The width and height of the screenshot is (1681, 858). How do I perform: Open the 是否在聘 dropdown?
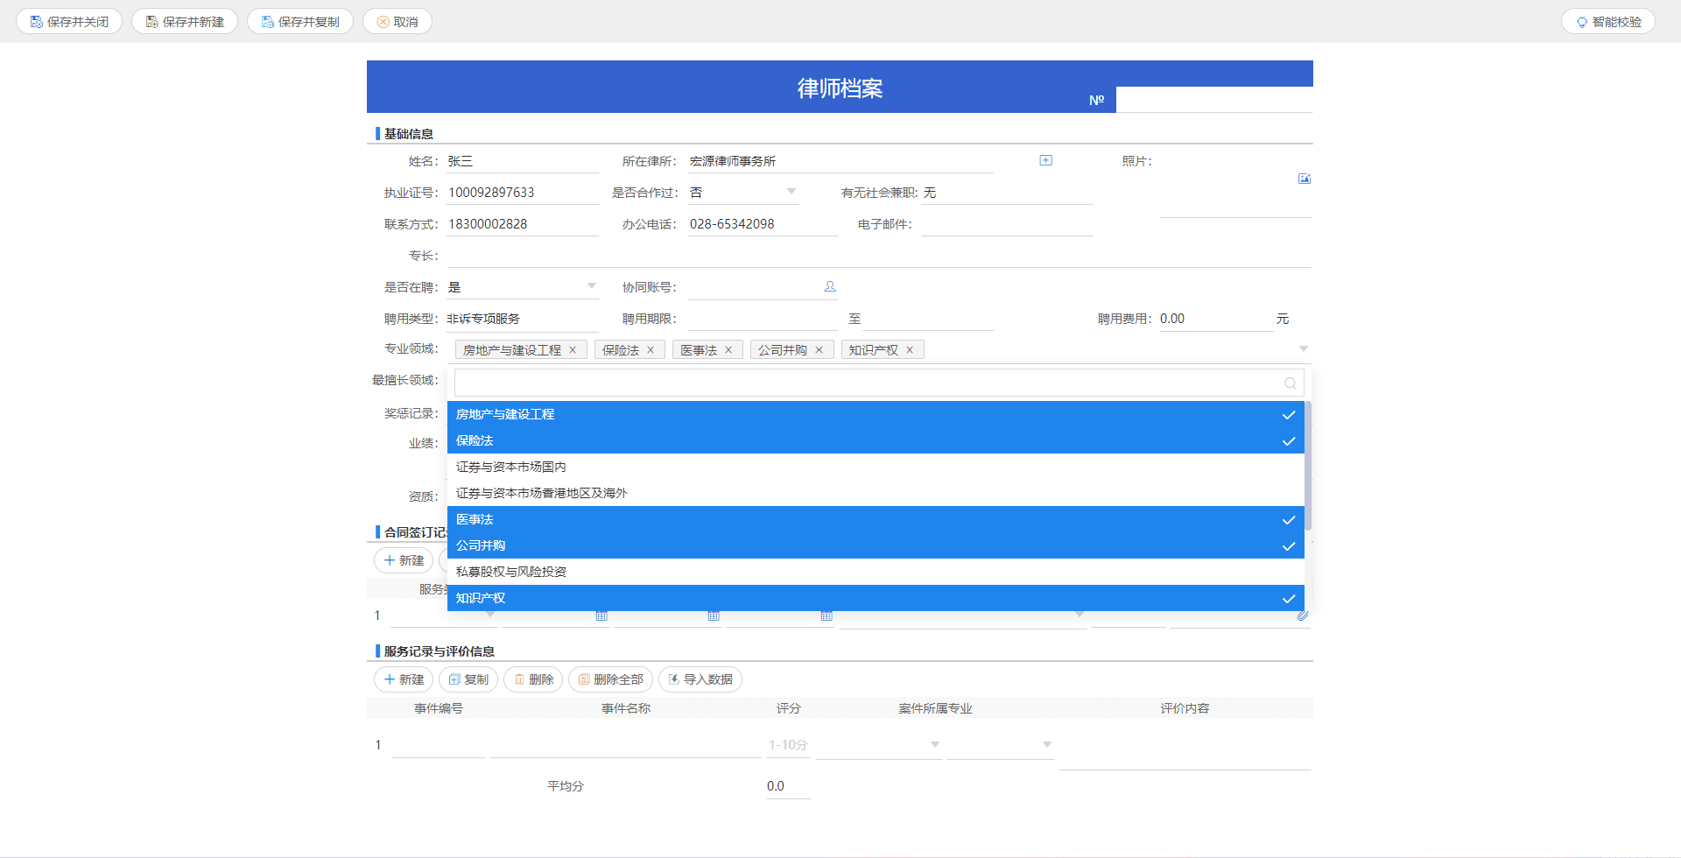click(592, 286)
